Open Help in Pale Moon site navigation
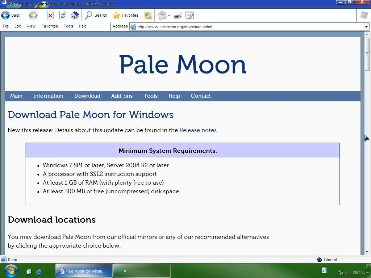This screenshot has width=371, height=278. click(x=174, y=96)
